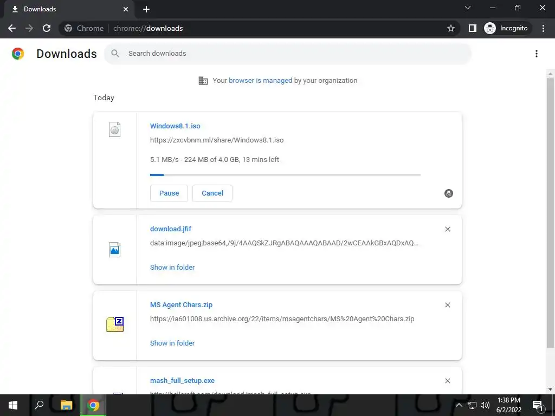Image resolution: width=555 pixels, height=416 pixels.
Task: Open the Chrome side panel icon
Action: (473, 28)
